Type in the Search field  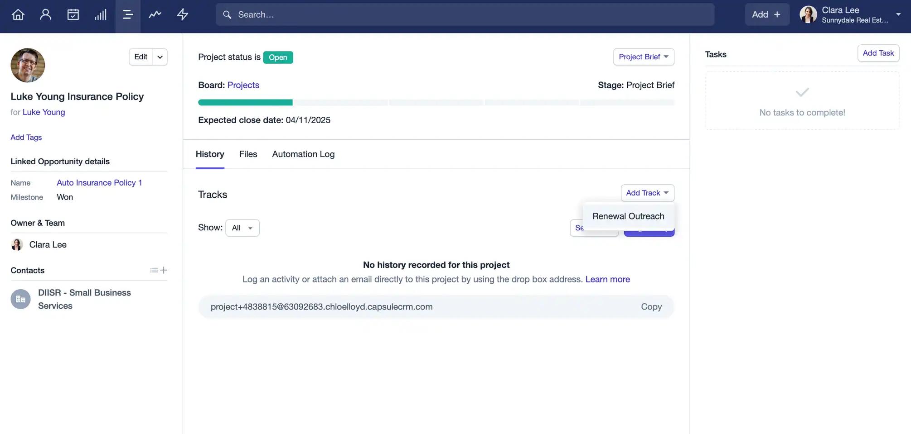click(465, 14)
